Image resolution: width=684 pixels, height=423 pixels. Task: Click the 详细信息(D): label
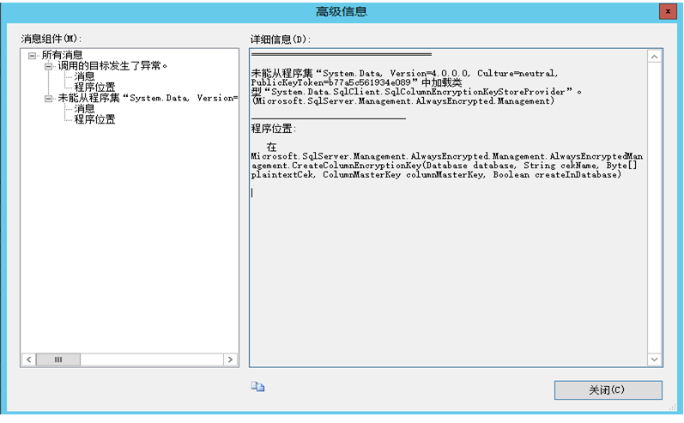(281, 39)
